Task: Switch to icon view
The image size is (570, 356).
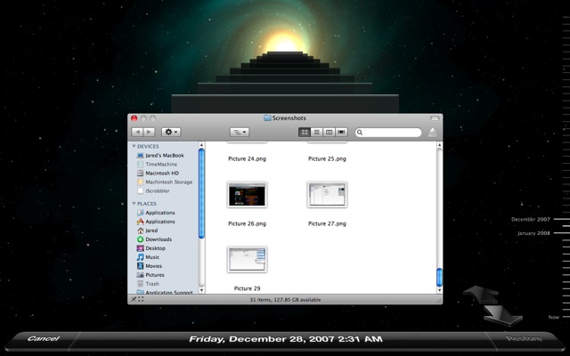Action: (305, 133)
